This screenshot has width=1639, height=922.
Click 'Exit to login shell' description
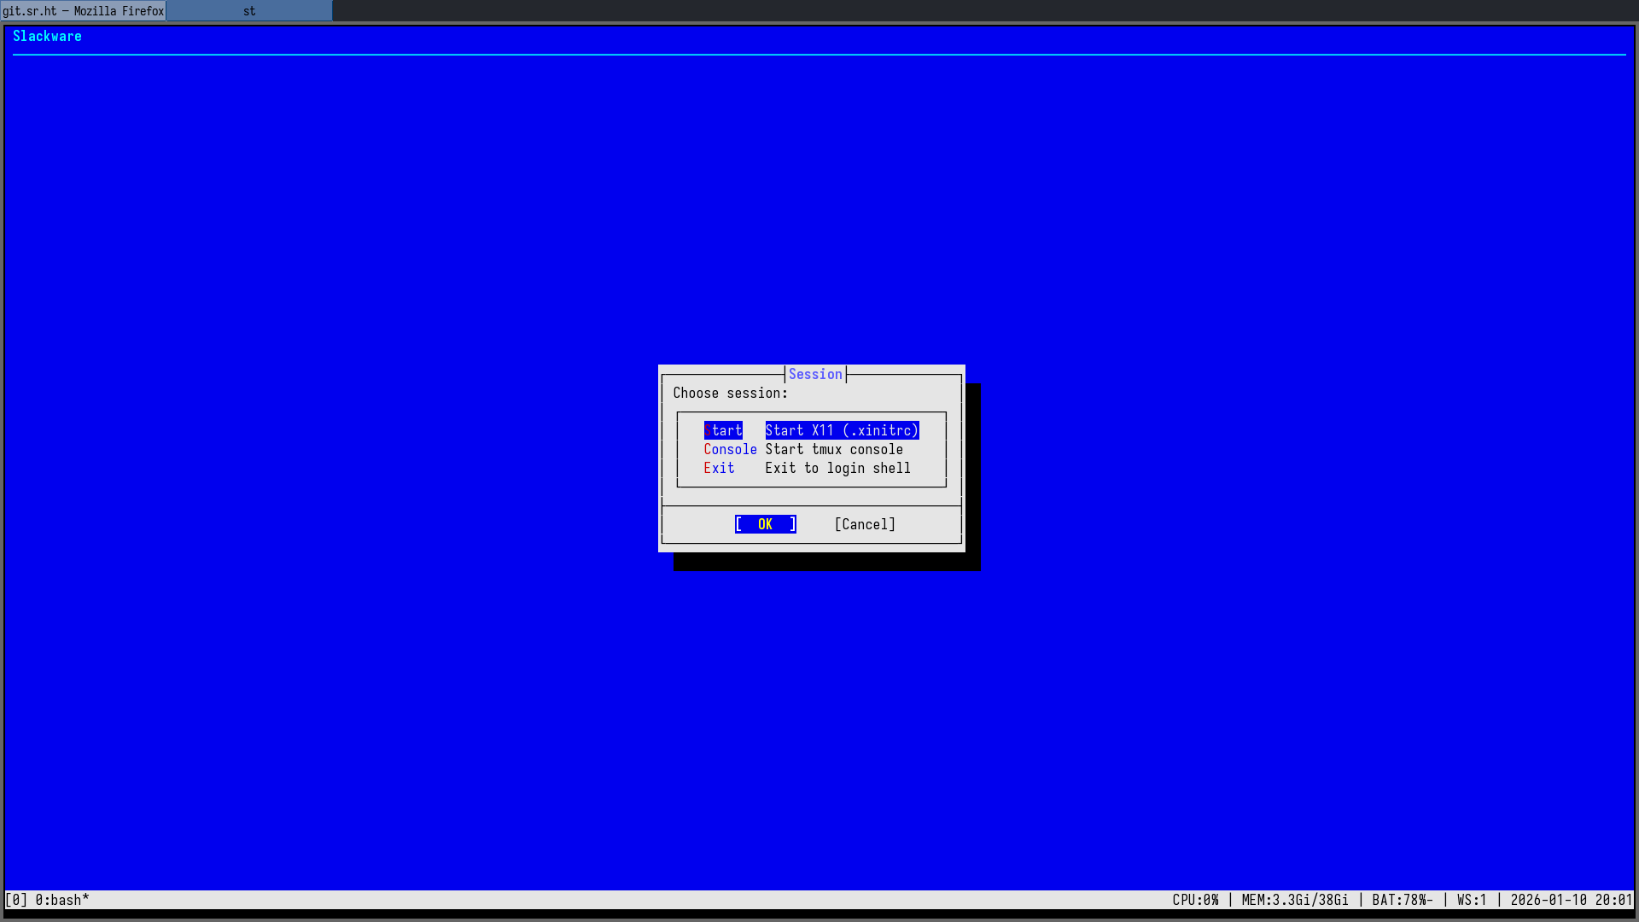coord(837,468)
